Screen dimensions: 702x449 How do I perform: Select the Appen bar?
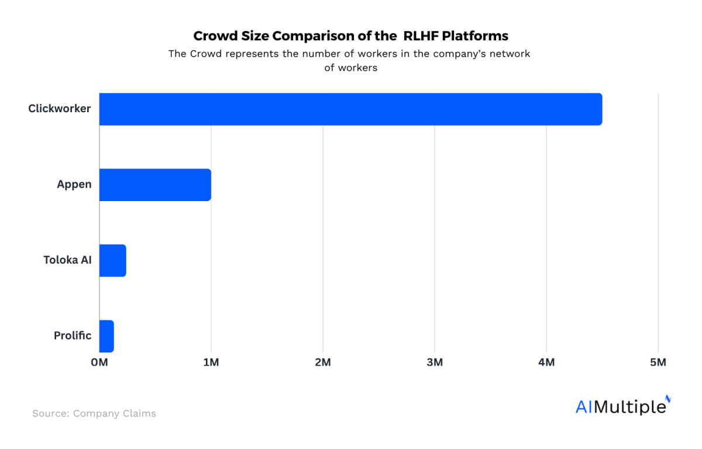coord(155,184)
